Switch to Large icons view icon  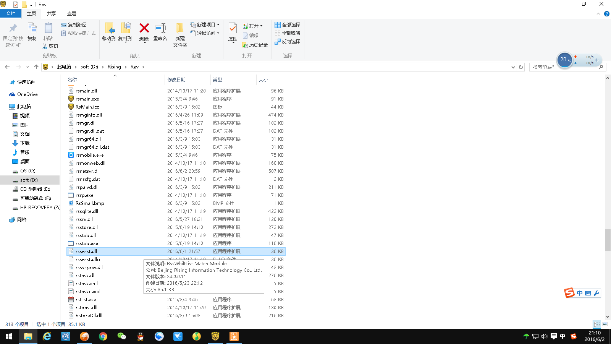[605, 325]
